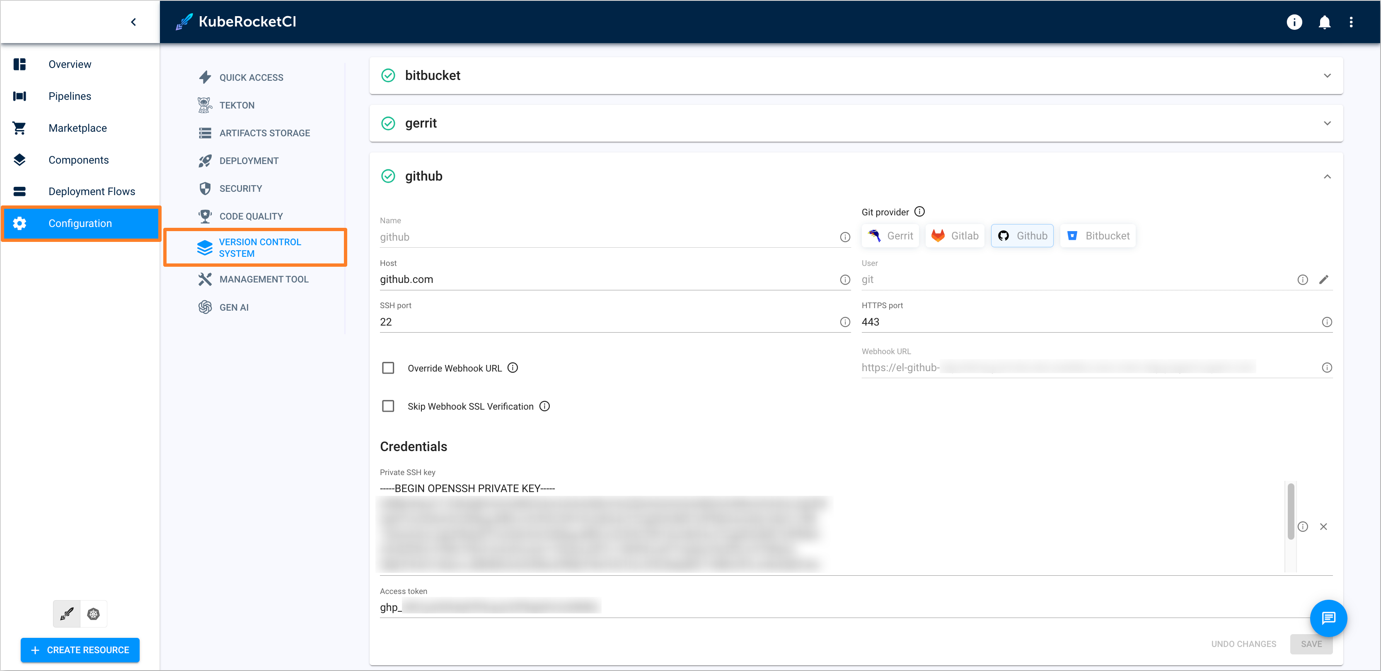Open the Marketplace page

click(77, 128)
